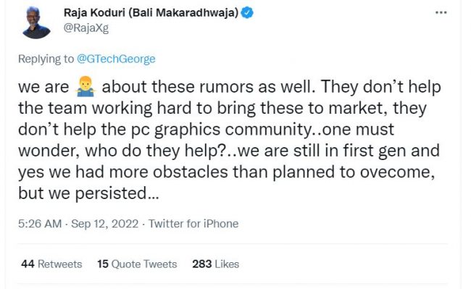Screen dimensions: 471x289
Task: View the 283 Likes list
Action: (216, 264)
